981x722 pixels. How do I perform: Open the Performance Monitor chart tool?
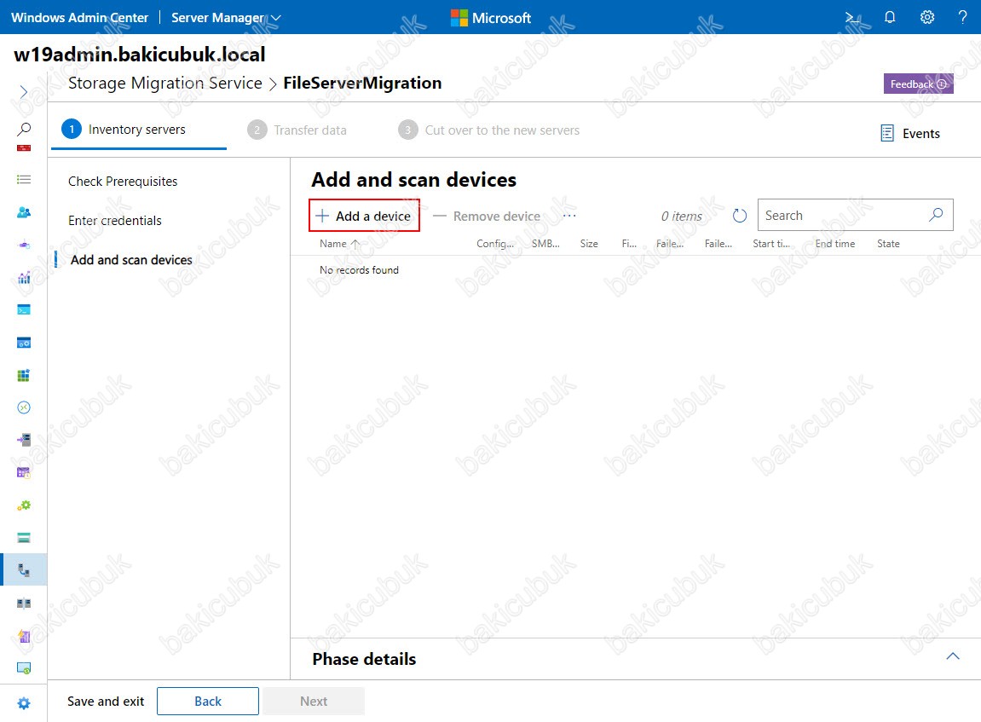coord(24,277)
